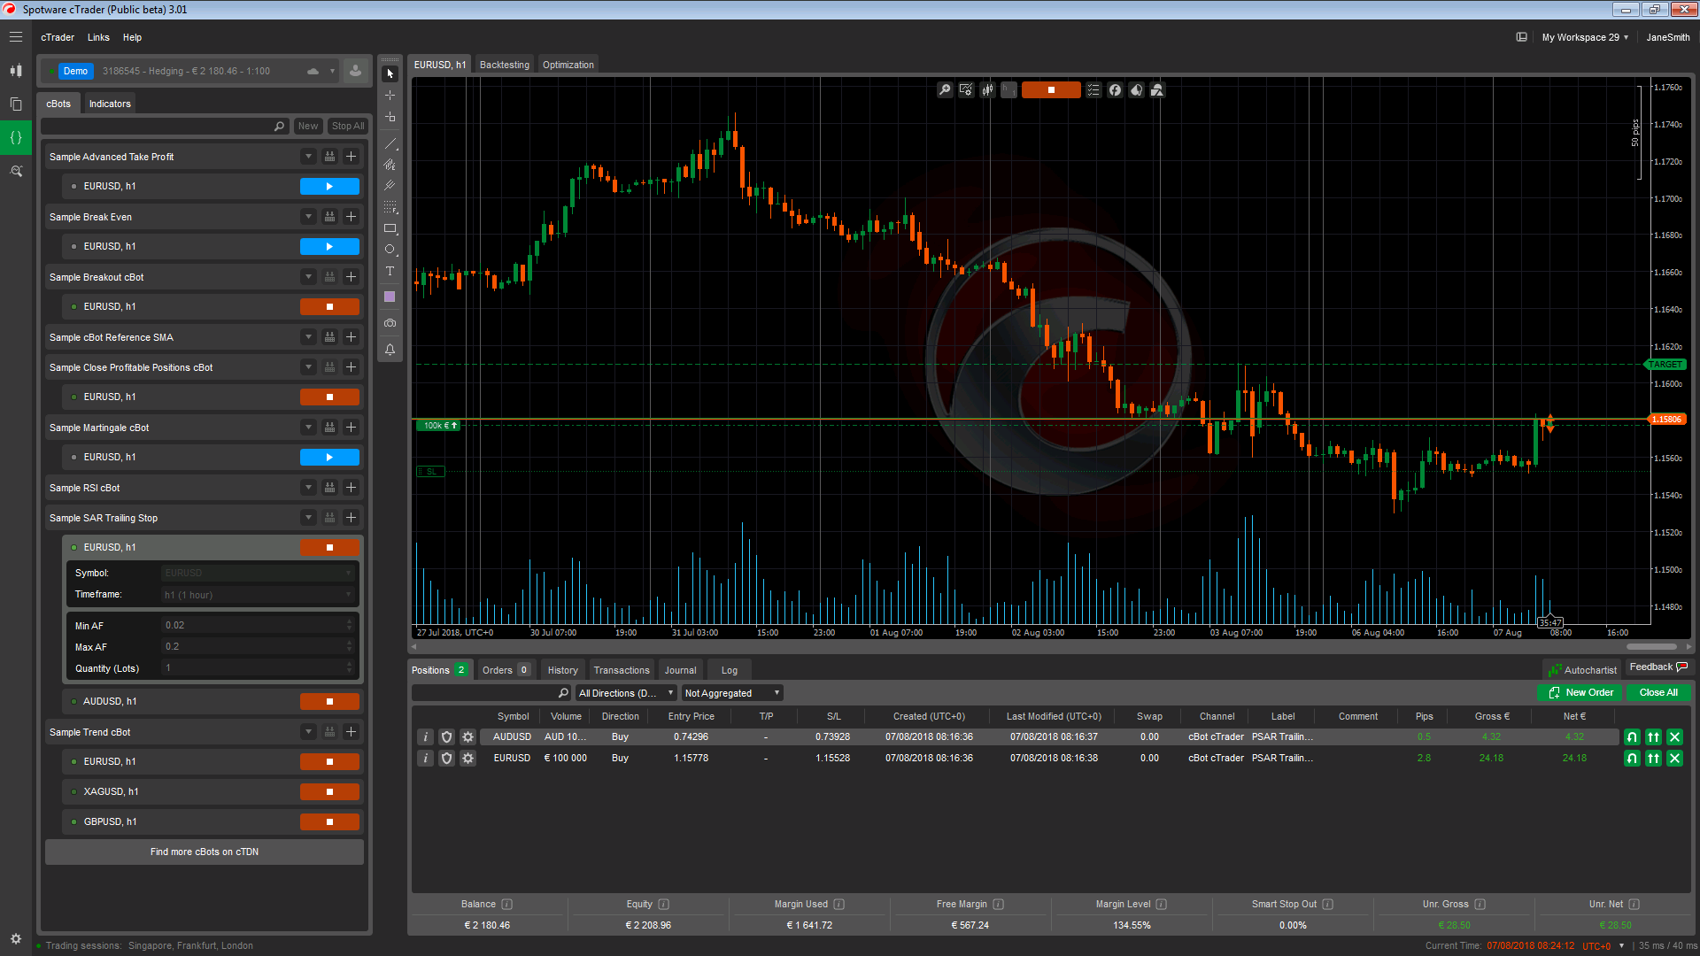Select the trend line drawing tool

pyautogui.click(x=390, y=143)
